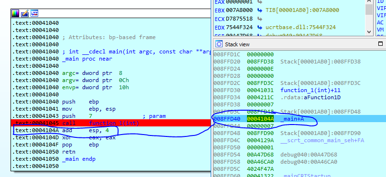Click the VM flag label
Screen dimensions: 386x177
coord(380,30)
